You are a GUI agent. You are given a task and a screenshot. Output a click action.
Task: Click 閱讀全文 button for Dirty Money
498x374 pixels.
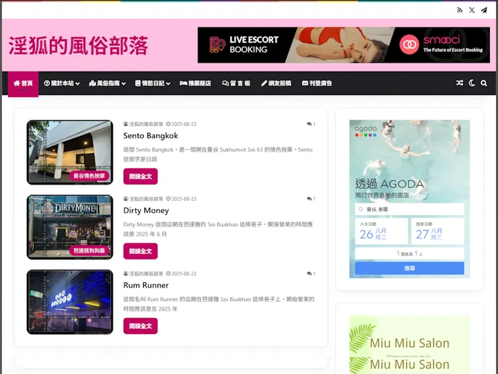141,251
